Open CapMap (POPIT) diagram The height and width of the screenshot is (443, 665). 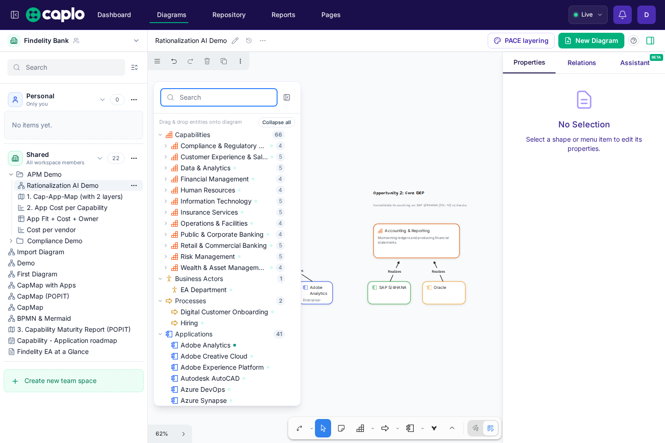43,296
